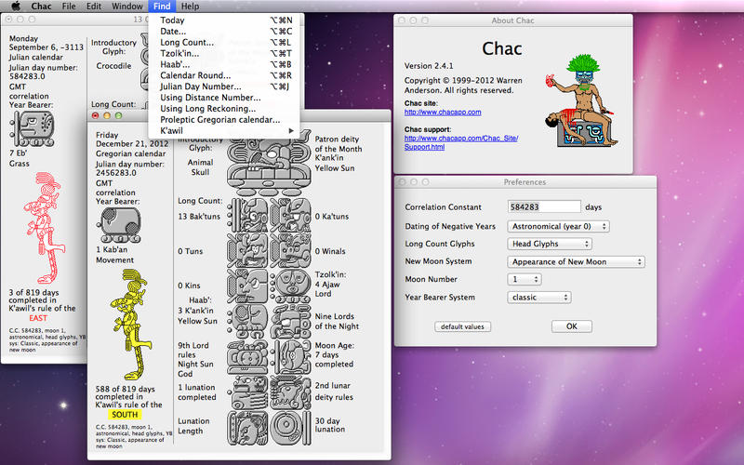This screenshot has width=744, height=465.
Task: Choose Proleptic Gregorian calendar... menu item
Action: click(226, 120)
